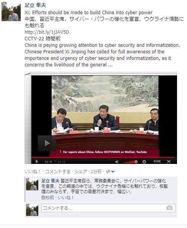This screenshot has height=228, width=187.
Task: Click the いいね！ link under the post
Action: [33, 172]
